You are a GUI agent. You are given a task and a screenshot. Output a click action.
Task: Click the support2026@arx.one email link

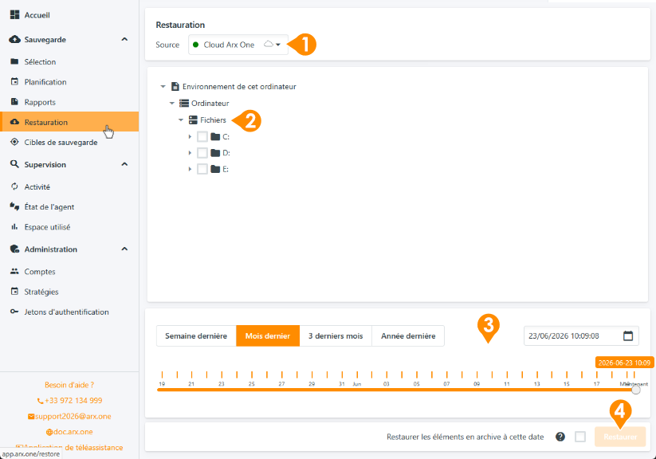[69, 416]
